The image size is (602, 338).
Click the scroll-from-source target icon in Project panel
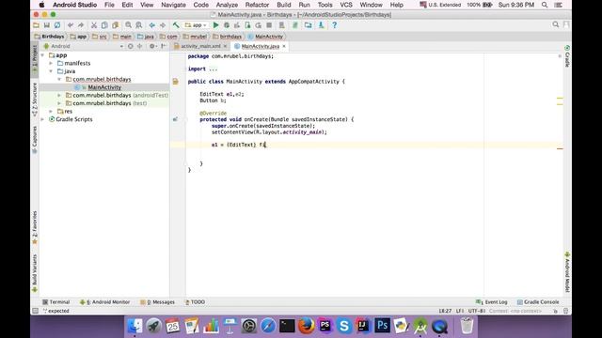(x=131, y=46)
